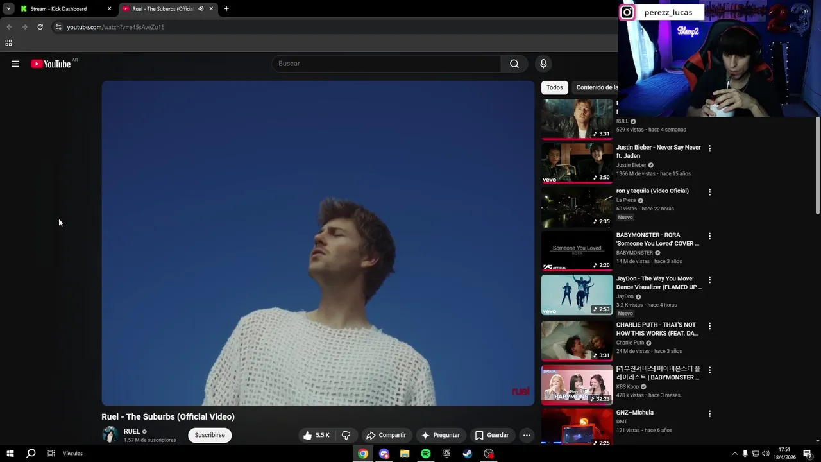Open Discord from the taskbar
The width and height of the screenshot is (821, 462).
[x=384, y=454]
